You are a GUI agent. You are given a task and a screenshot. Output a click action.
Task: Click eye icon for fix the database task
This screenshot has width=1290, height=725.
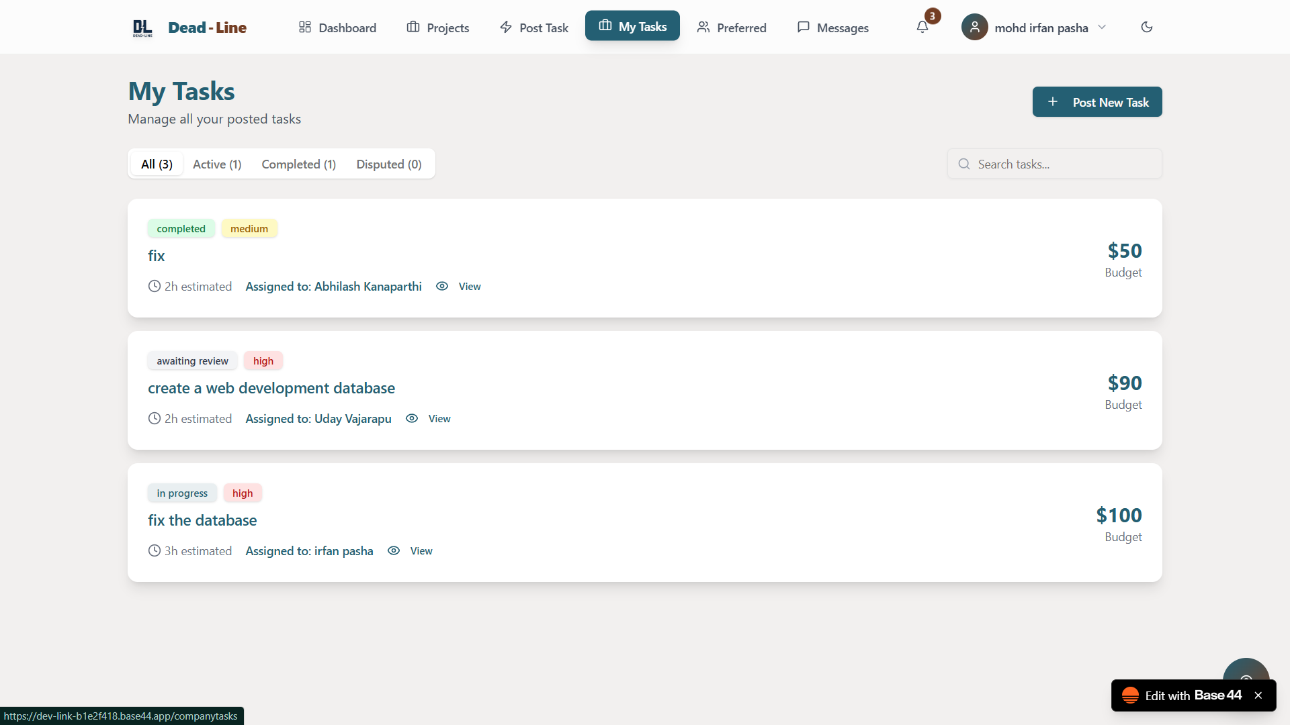pos(394,551)
